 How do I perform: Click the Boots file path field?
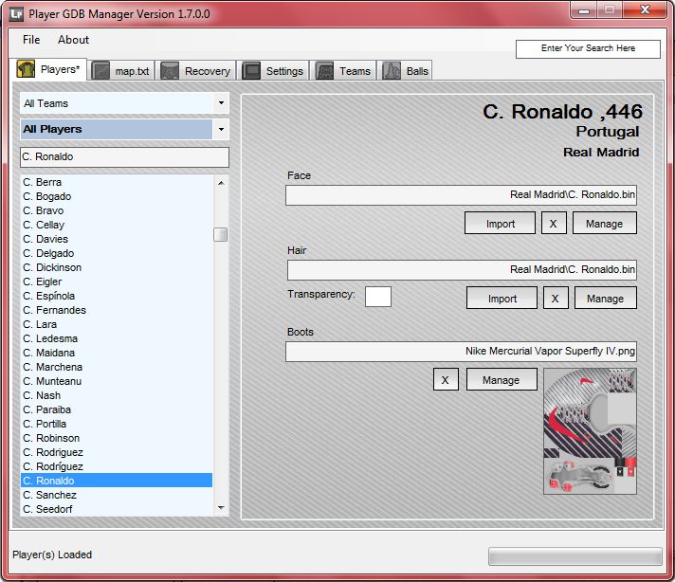461,352
